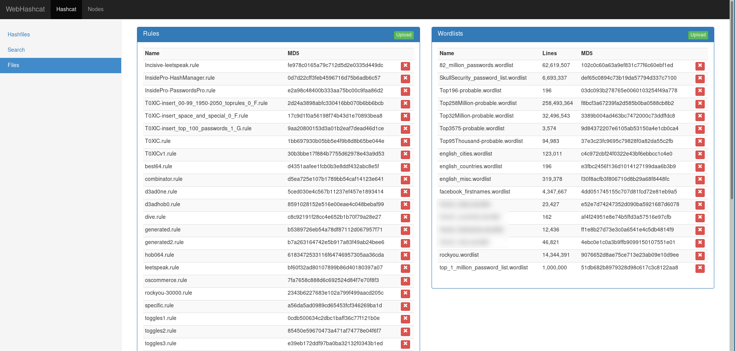735x351 pixels.
Task: Delete the english_cities.wordlist entry
Action: point(700,155)
